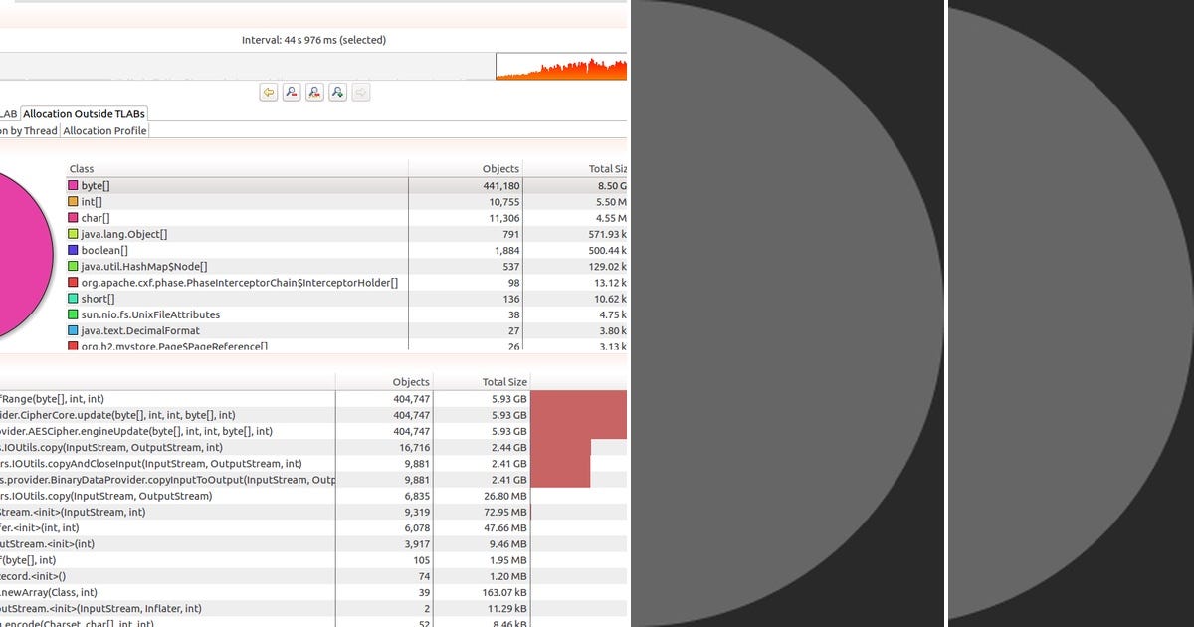This screenshot has height=627, width=1194.
Task: Click the selection zoom toolbar icon
Action: 313,92
